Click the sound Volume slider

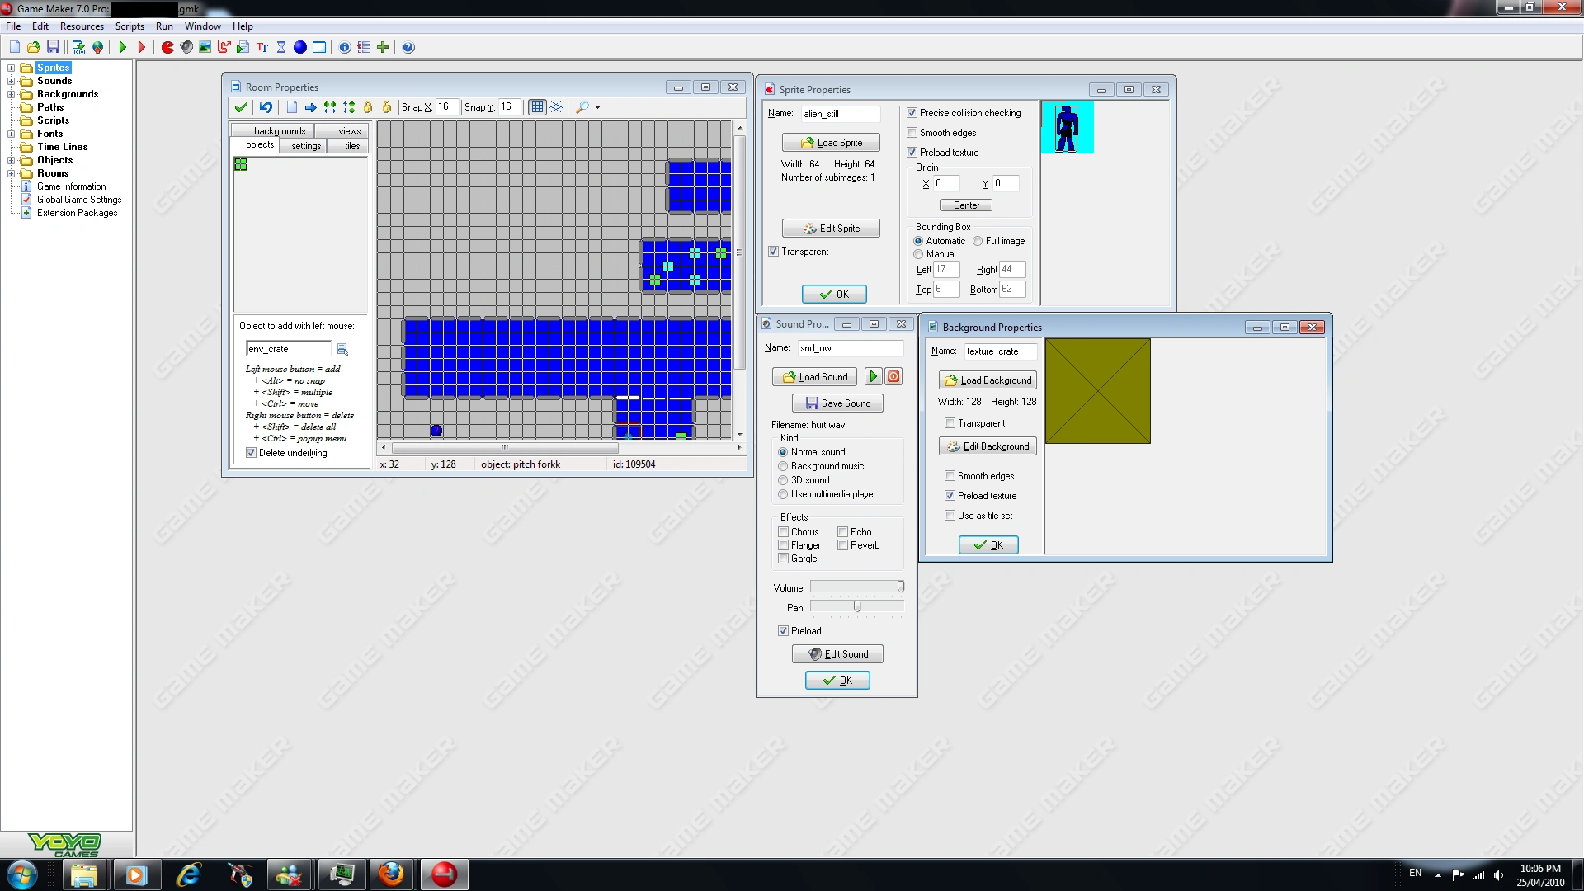(x=857, y=587)
